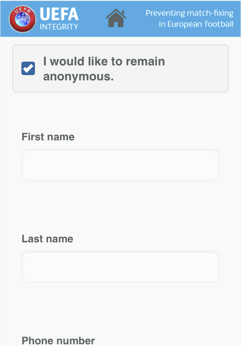Toggle anonymity via 'I would like to remain' label
This screenshot has height=346, width=241.
[104, 61]
